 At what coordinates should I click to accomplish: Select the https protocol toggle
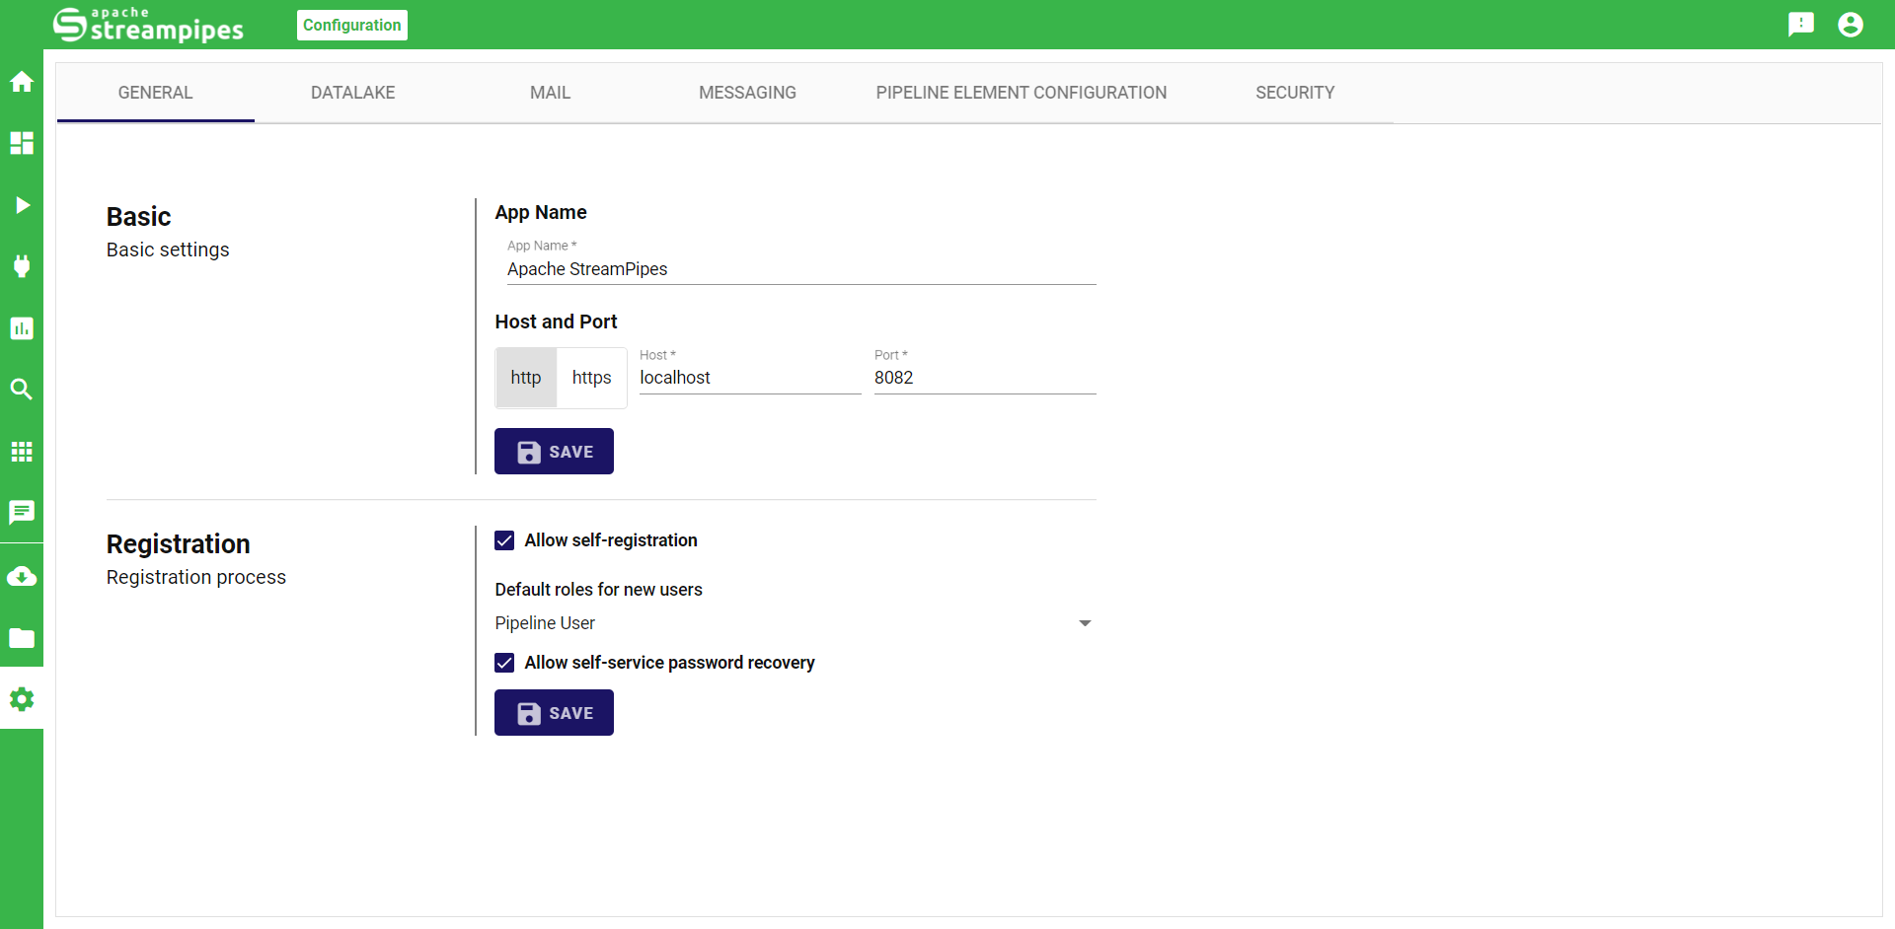coord(591,378)
